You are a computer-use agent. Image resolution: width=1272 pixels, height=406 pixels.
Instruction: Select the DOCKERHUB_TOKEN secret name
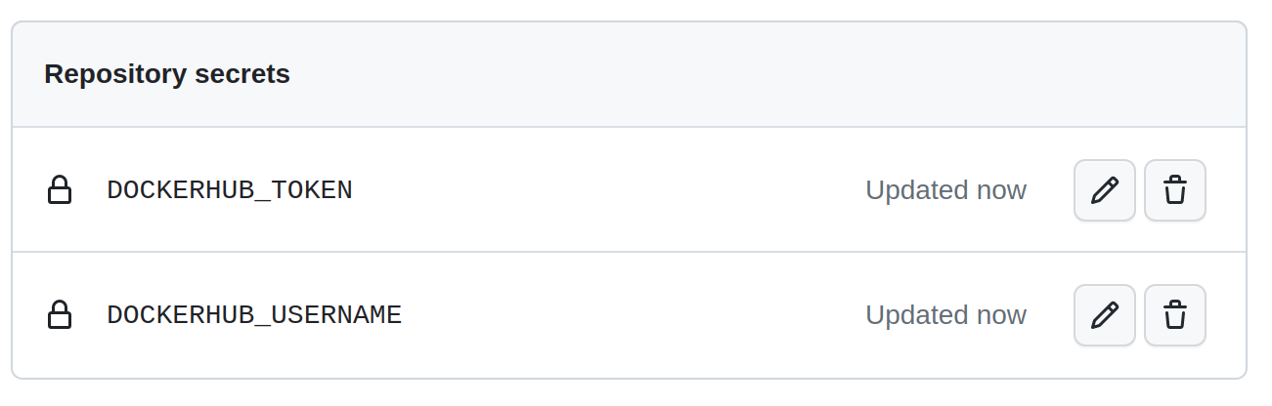(230, 190)
